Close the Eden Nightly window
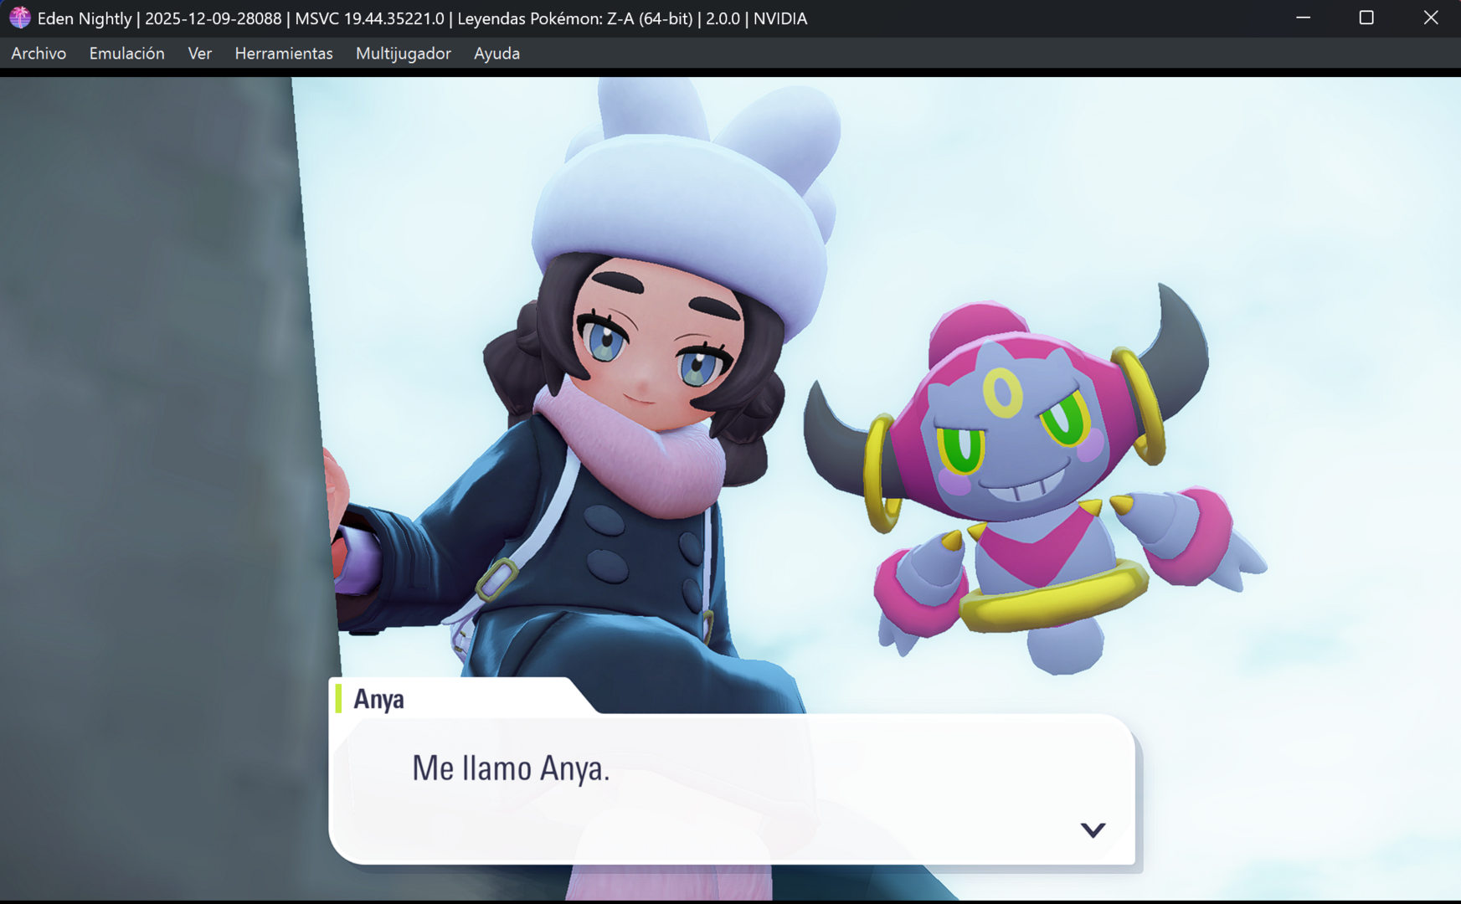1461x904 pixels. (1430, 18)
